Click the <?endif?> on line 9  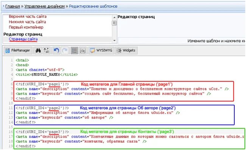tap(26, 98)
